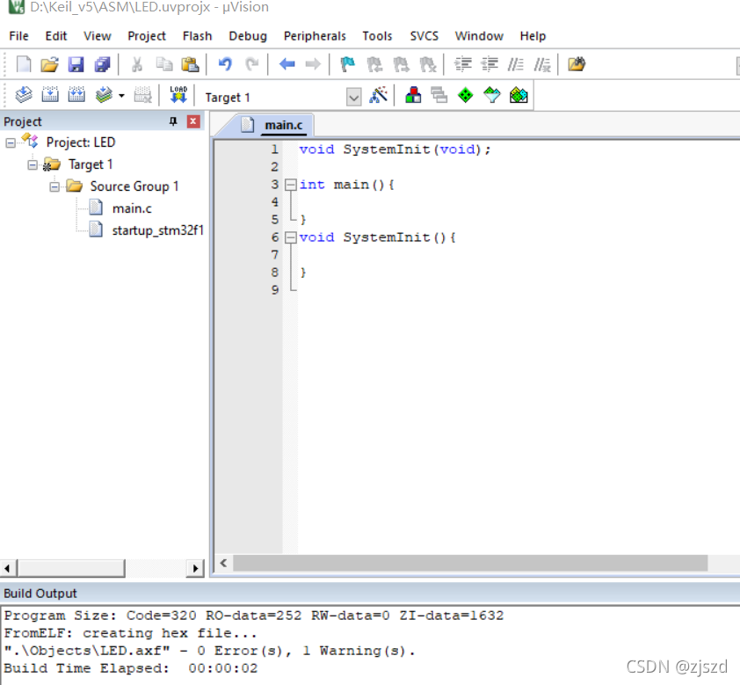This screenshot has height=685, width=740.
Task: Go to previous bookmark icon
Action: pos(374,64)
